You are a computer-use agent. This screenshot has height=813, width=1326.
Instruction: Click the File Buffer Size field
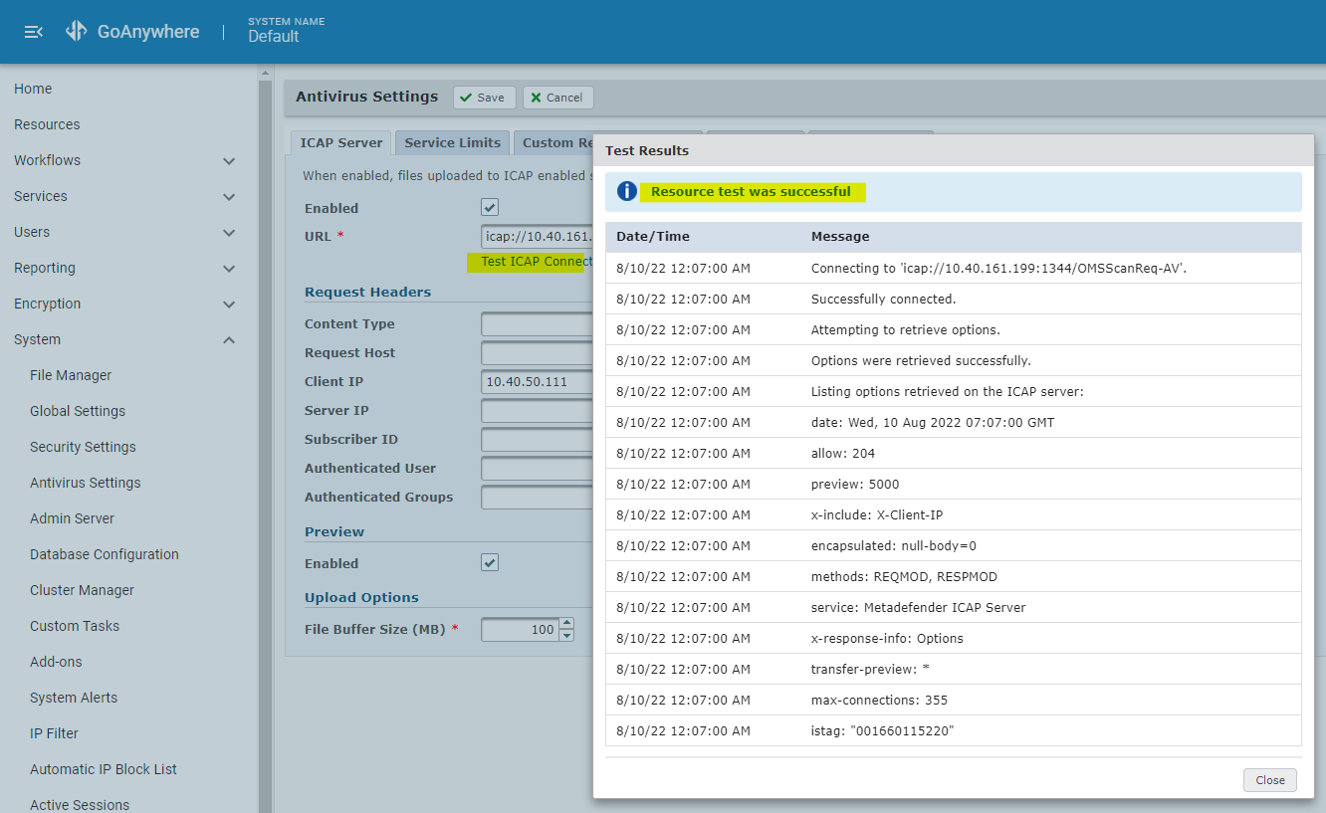[x=520, y=629]
